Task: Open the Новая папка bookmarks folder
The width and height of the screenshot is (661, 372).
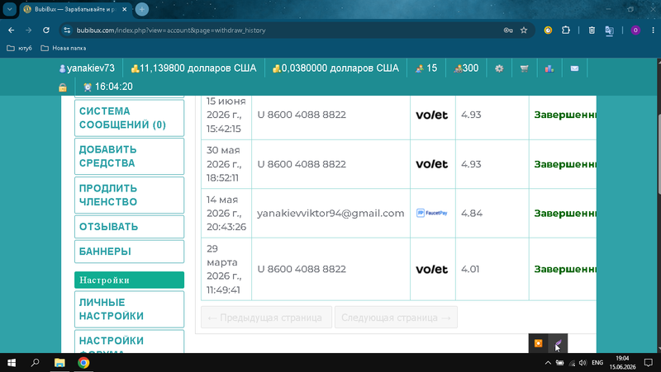Action: tap(64, 49)
